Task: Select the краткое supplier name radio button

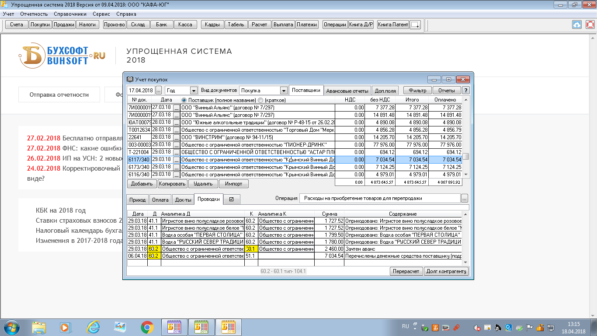Action: pyautogui.click(x=261, y=100)
